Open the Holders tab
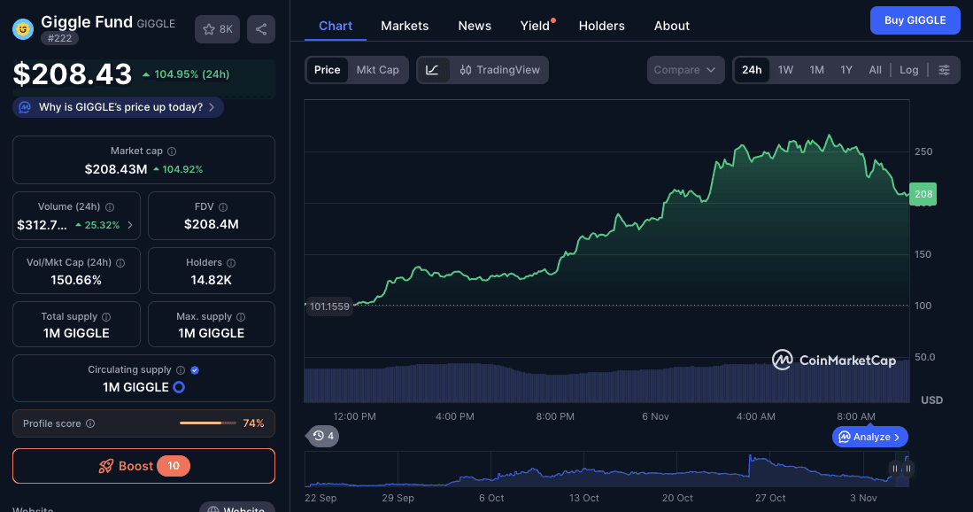This screenshot has height=512, width=973. pos(601,26)
